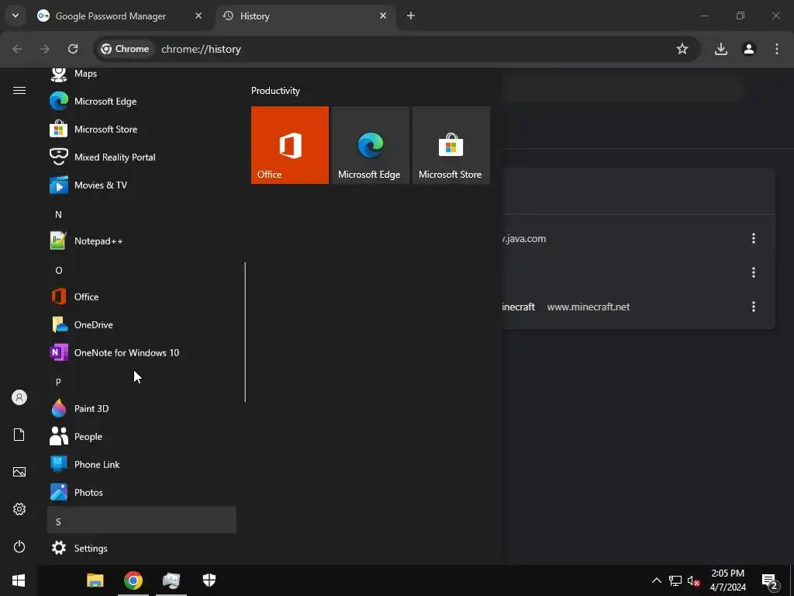Viewport: 794px width, 596px height.
Task: Open the notification center
Action: click(x=770, y=581)
